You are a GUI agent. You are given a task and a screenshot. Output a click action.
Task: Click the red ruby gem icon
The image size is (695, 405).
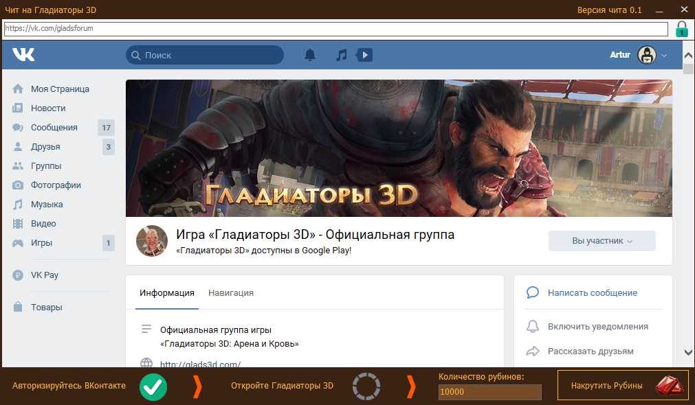tap(670, 386)
